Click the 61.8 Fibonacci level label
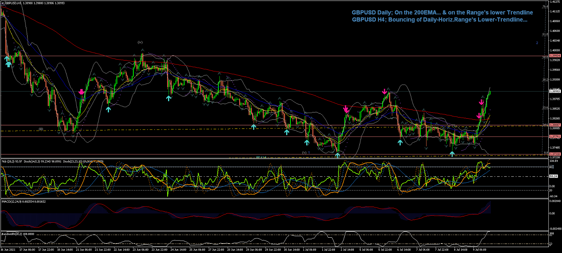 pos(545,34)
